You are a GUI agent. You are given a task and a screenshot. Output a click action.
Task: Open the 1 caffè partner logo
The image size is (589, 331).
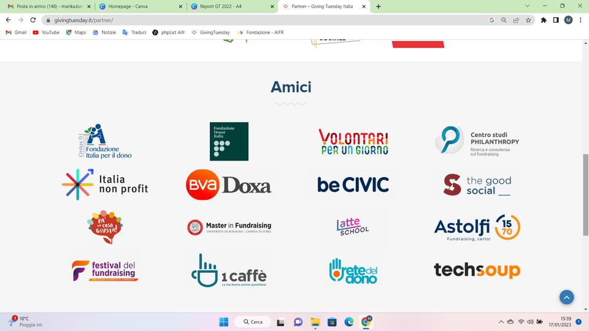(229, 270)
